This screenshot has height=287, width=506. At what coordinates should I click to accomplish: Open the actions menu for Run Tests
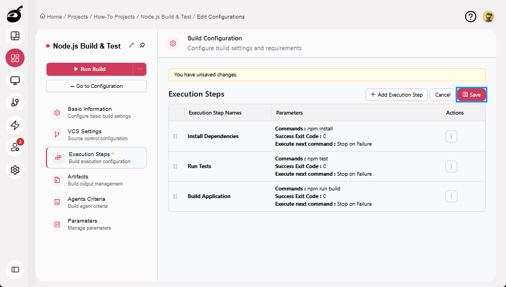(x=451, y=166)
